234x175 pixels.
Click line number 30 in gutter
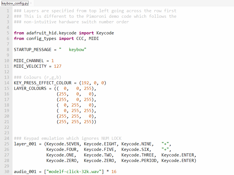(x=7, y=172)
